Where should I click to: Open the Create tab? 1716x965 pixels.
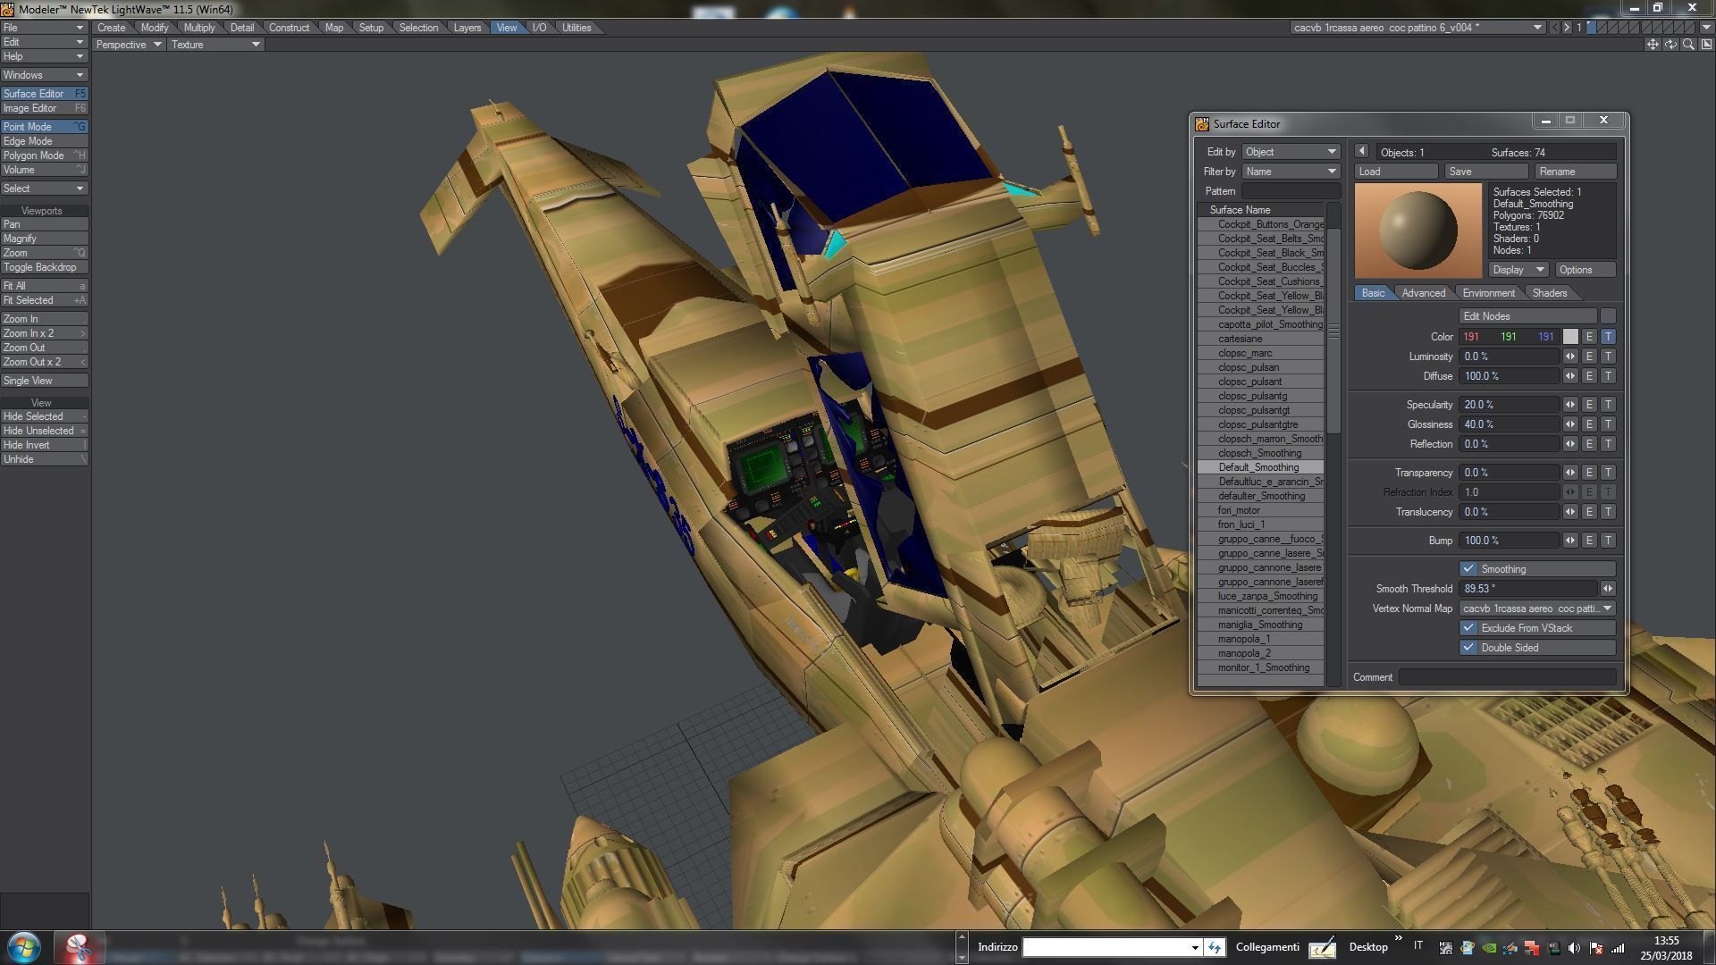112,28
